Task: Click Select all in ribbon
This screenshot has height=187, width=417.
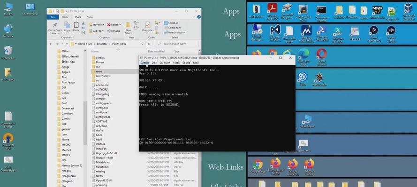Action: click(x=171, y=23)
